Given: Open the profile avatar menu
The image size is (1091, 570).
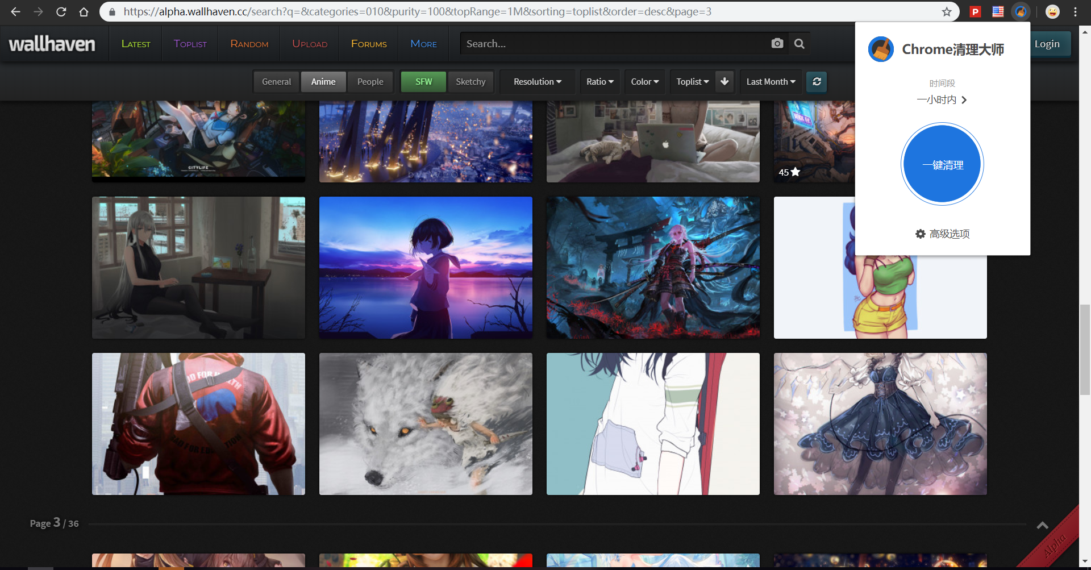Looking at the screenshot, I should click(x=1052, y=11).
